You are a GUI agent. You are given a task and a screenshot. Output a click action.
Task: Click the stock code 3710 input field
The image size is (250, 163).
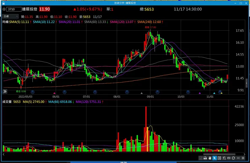tap(14, 9)
